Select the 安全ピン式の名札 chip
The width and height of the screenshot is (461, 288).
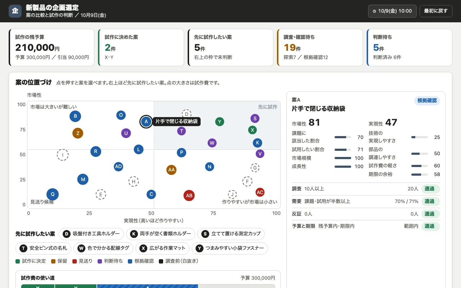[x=43, y=248]
